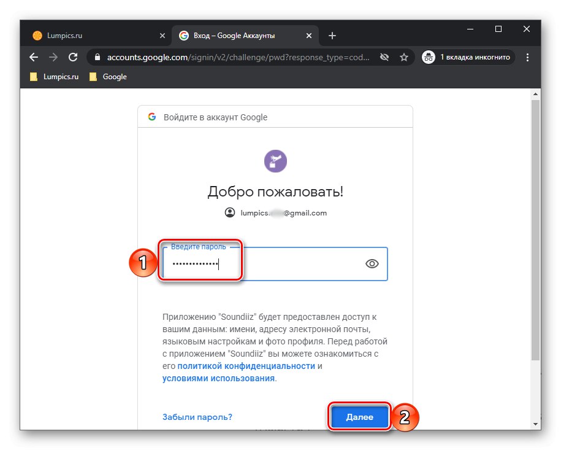Click the purple Soundiiz app logo
The image size is (561, 450).
(275, 161)
